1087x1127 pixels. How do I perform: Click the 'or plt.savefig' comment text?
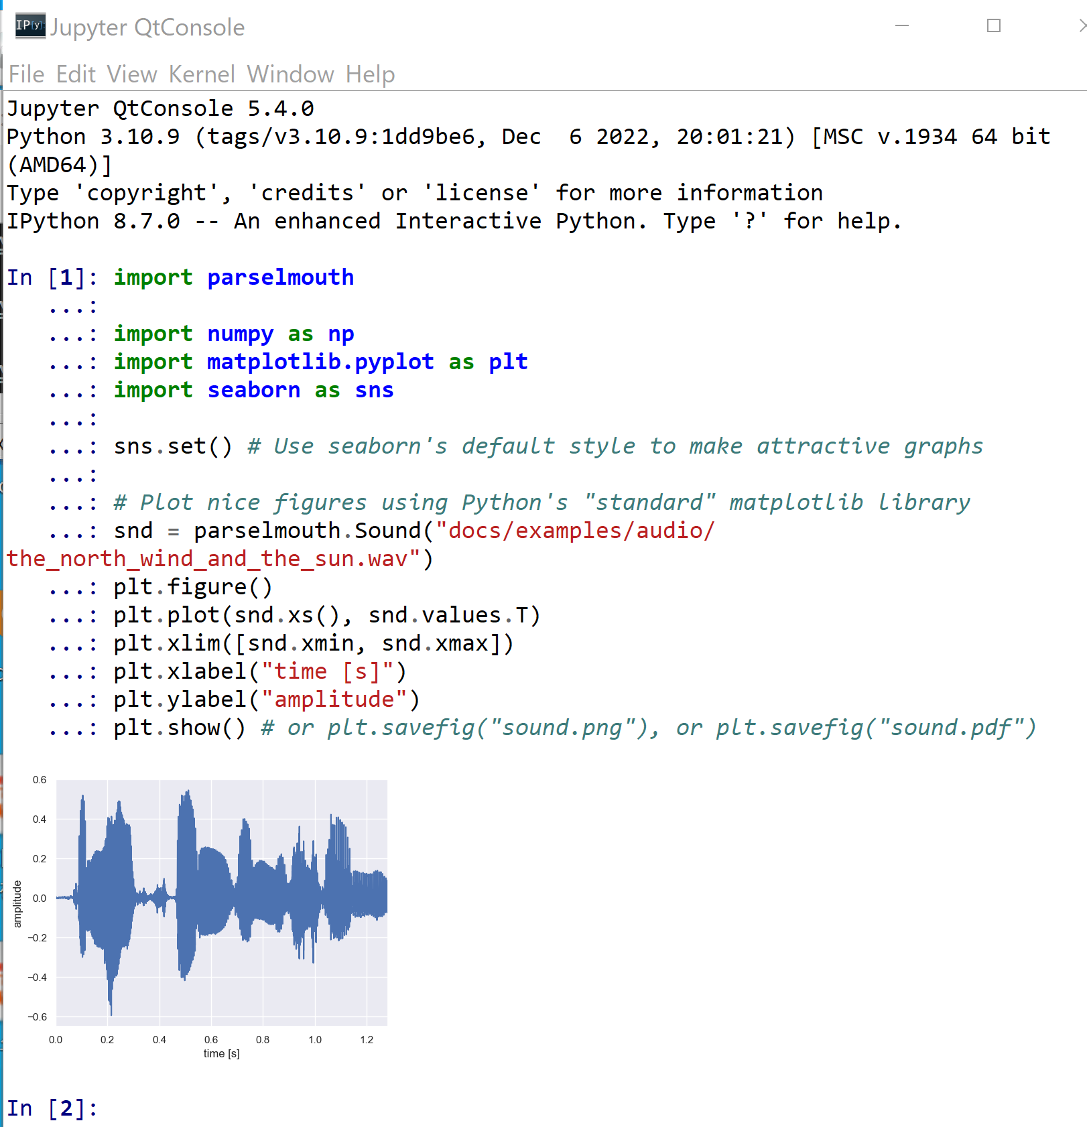point(649,728)
